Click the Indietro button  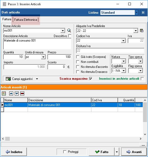tap(14, 152)
